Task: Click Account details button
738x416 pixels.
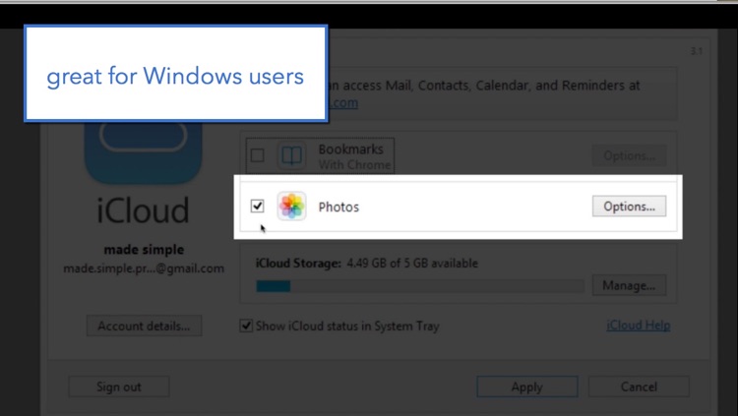Action: [x=144, y=326]
